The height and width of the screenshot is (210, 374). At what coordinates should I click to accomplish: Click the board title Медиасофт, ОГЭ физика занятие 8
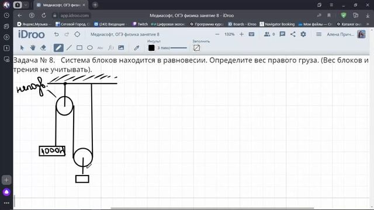(124, 34)
